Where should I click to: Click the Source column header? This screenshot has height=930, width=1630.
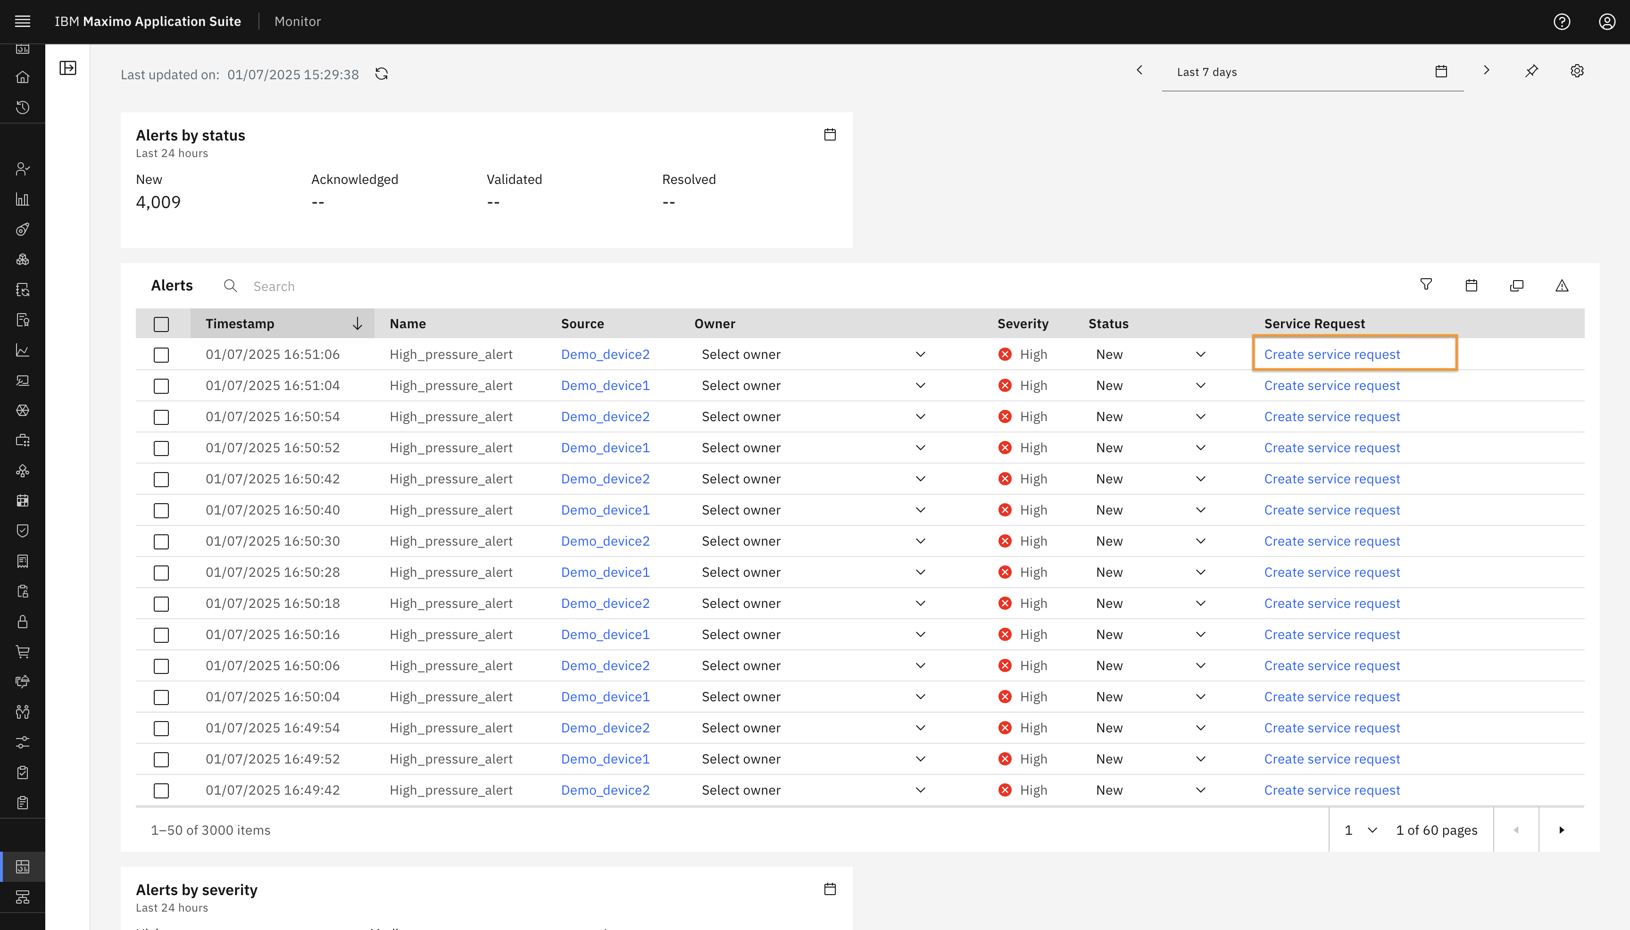coord(582,324)
